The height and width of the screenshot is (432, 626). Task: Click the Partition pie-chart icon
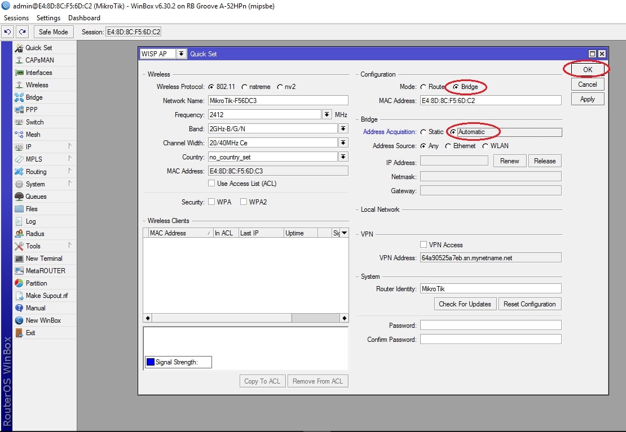[19, 283]
